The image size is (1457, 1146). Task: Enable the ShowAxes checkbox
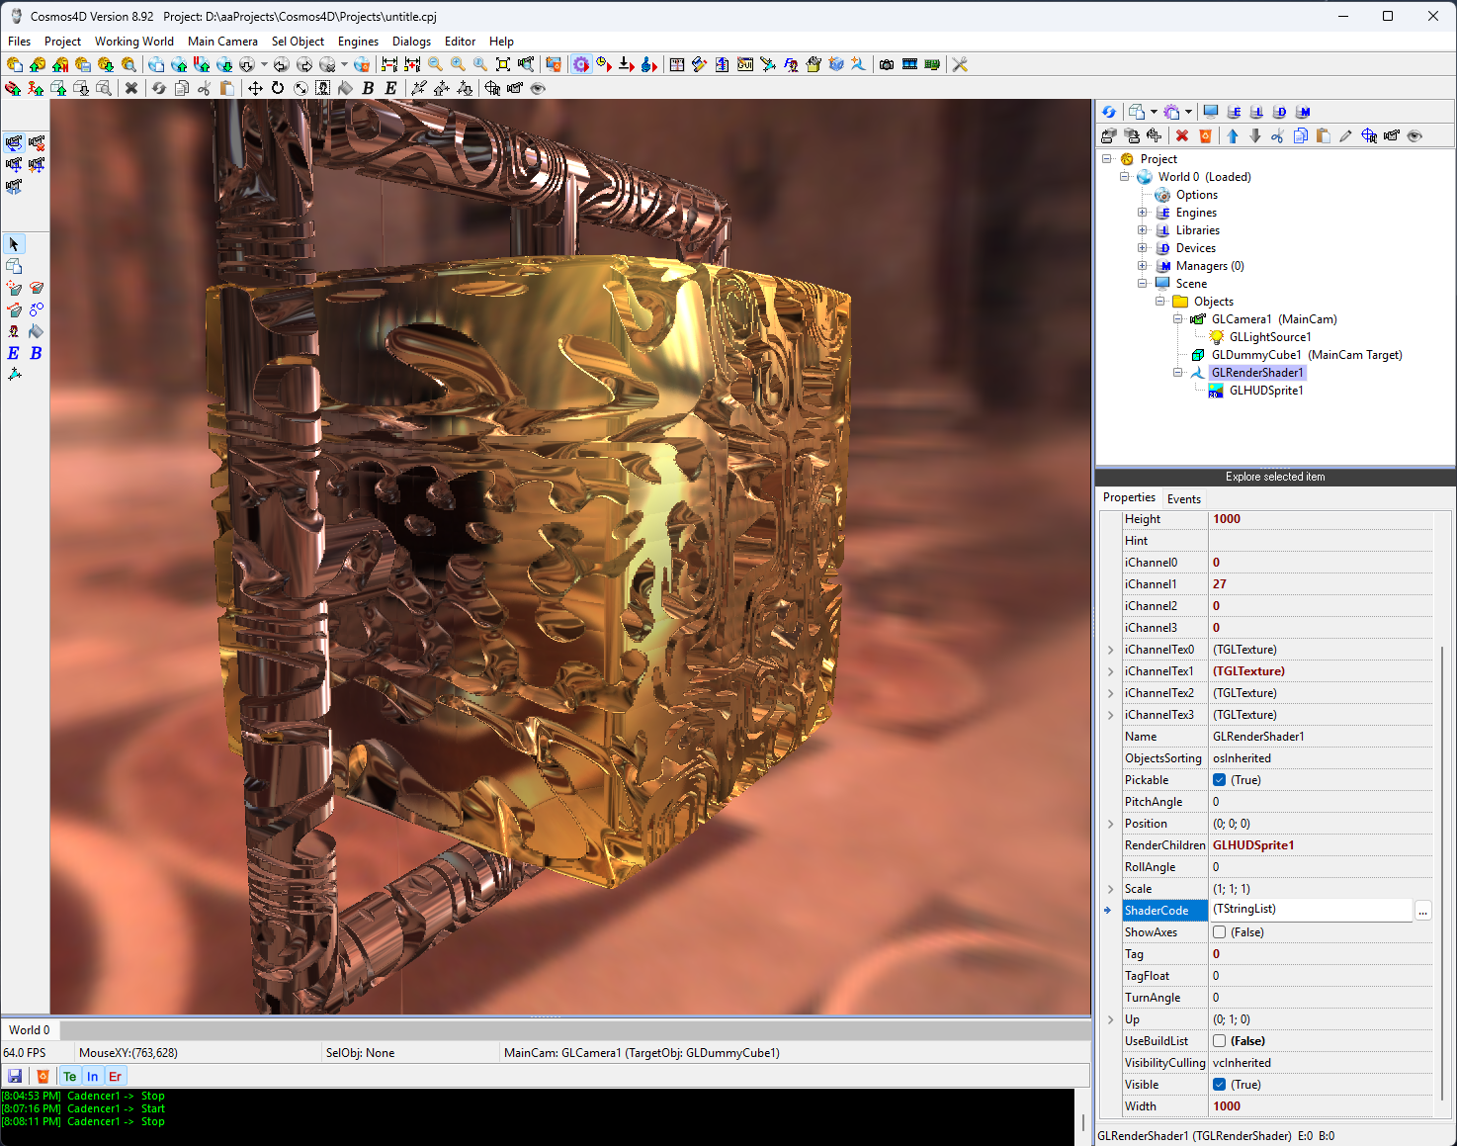coord(1219,932)
